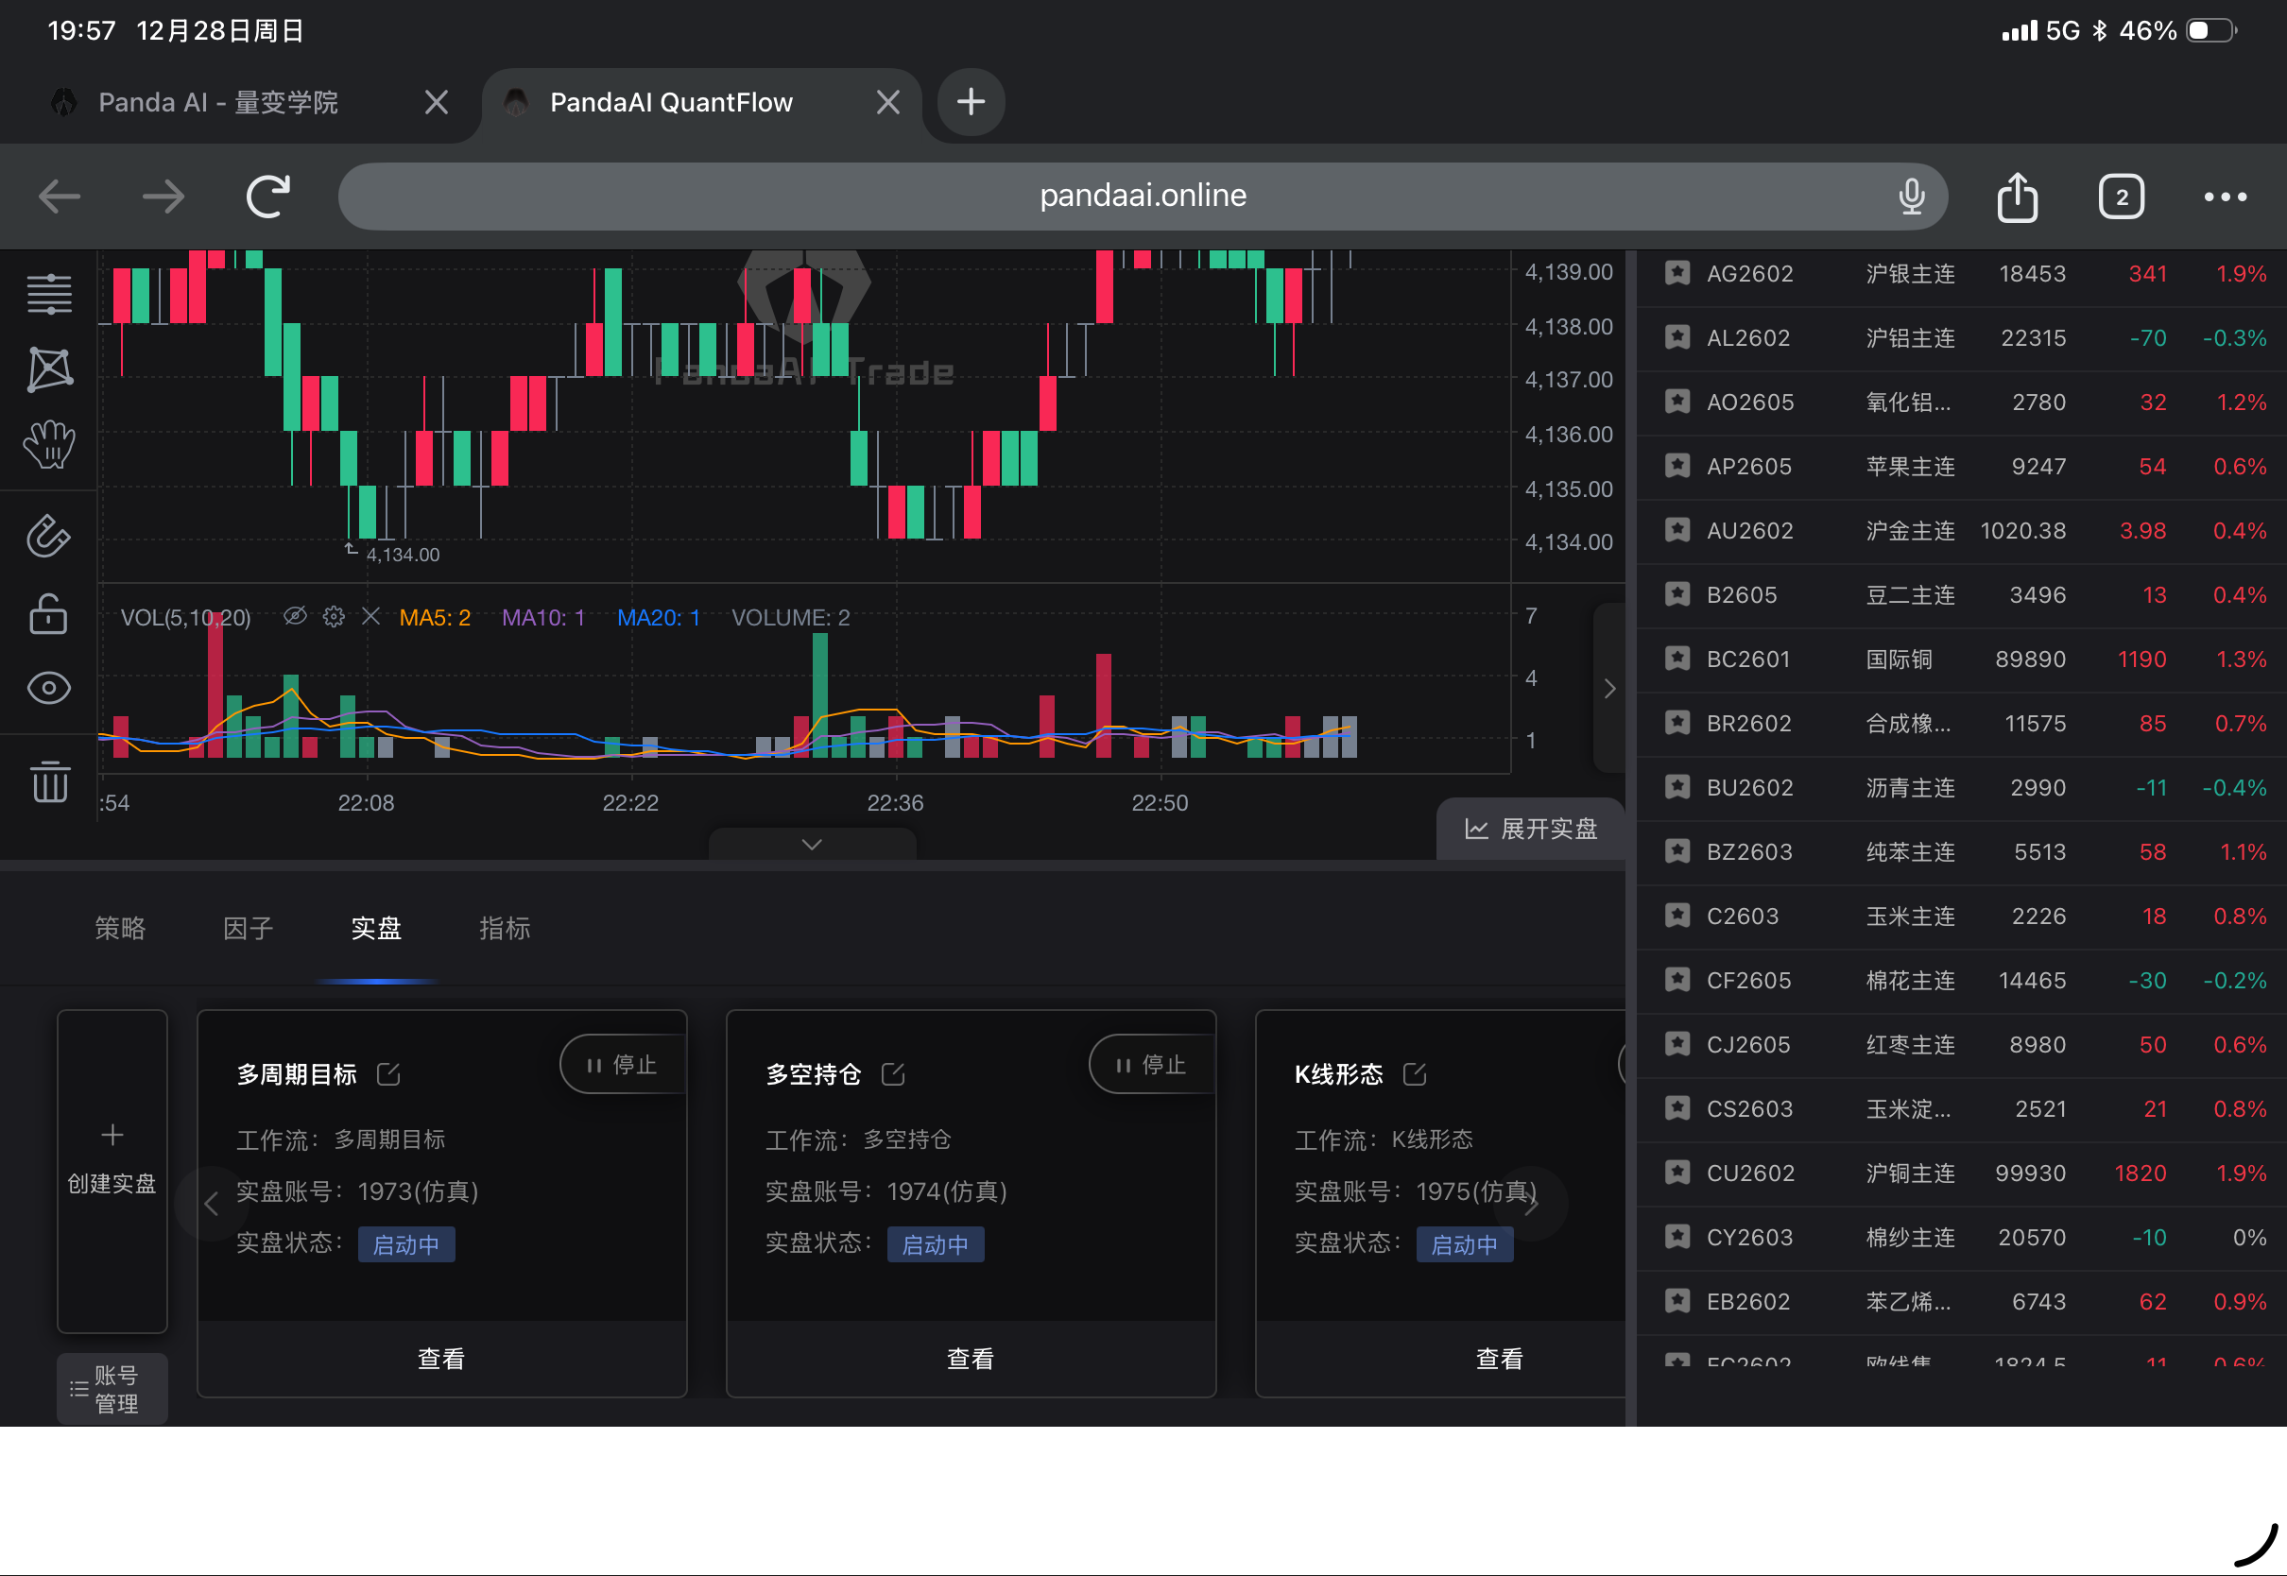Toggle favorite star for BU2602

pos(1677,787)
